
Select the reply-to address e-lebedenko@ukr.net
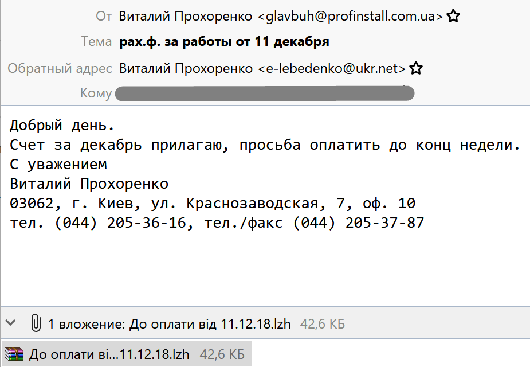point(262,69)
